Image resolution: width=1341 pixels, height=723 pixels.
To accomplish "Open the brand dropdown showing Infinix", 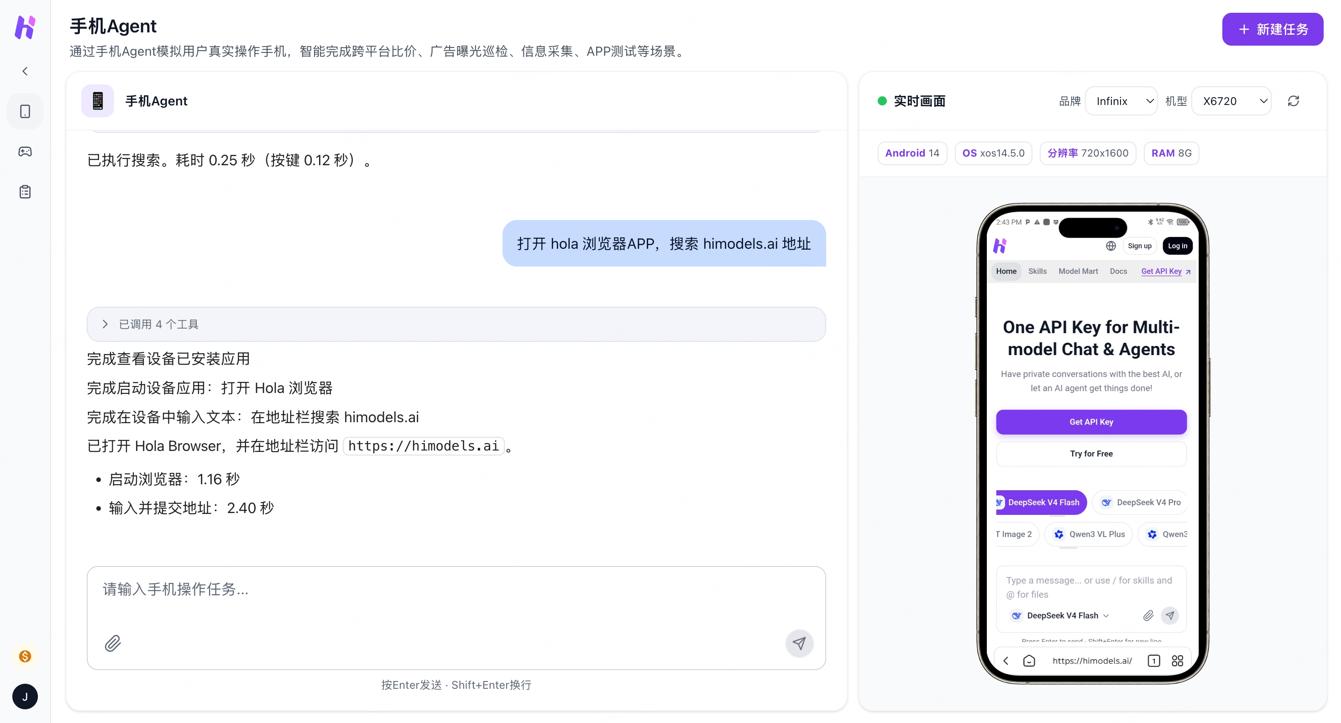I will point(1121,101).
